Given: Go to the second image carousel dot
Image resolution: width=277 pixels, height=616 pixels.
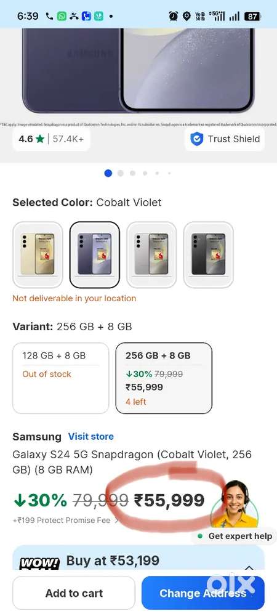Looking at the screenshot, I should click(121, 173).
